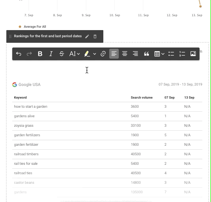
Task: Create a bulleted list
Action: click(x=171, y=54)
